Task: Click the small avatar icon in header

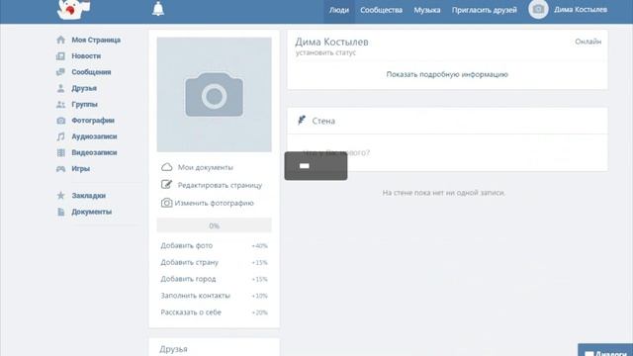Action: (538, 9)
